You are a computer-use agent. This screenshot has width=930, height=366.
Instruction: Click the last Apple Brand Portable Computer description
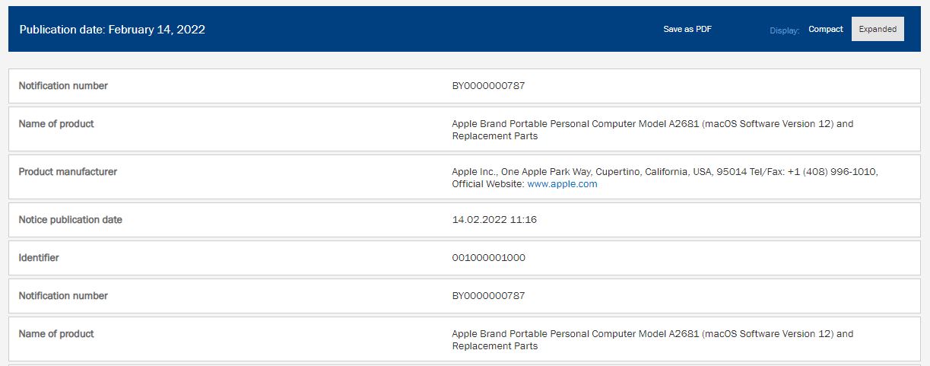click(x=652, y=339)
